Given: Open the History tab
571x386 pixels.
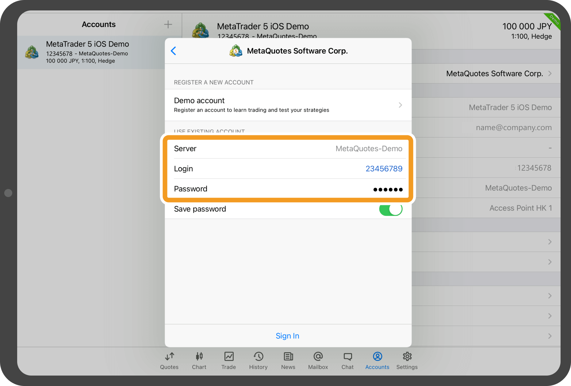Looking at the screenshot, I should 258,361.
